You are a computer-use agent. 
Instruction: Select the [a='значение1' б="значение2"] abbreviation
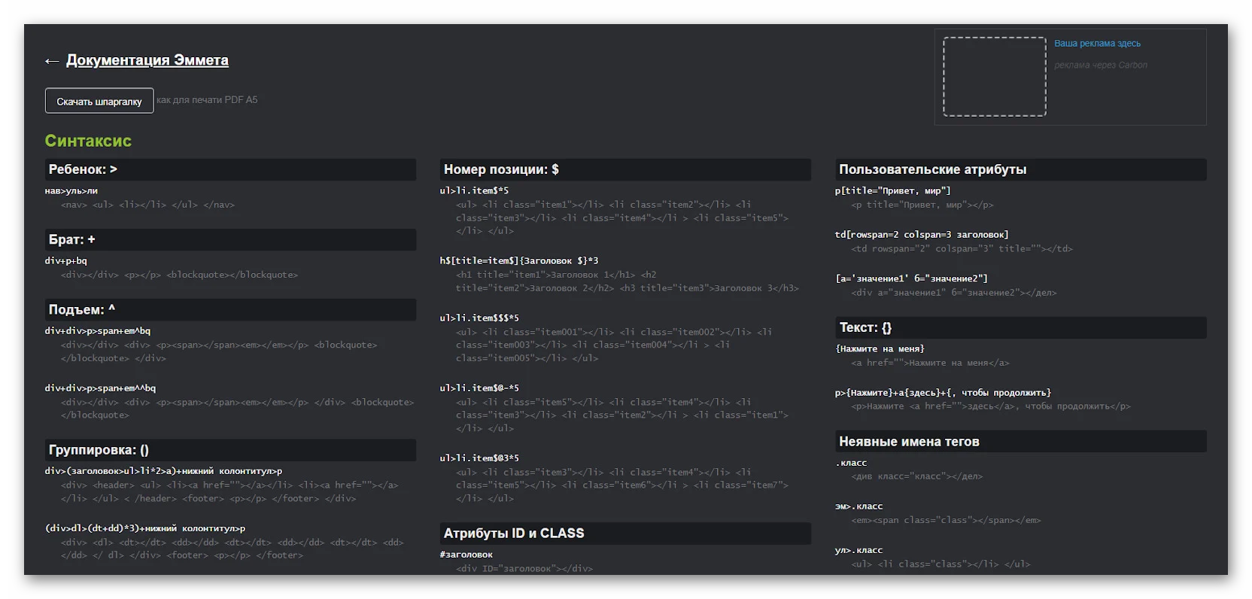click(x=911, y=278)
